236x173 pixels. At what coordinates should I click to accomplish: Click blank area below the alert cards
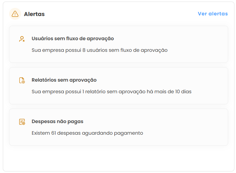118,158
